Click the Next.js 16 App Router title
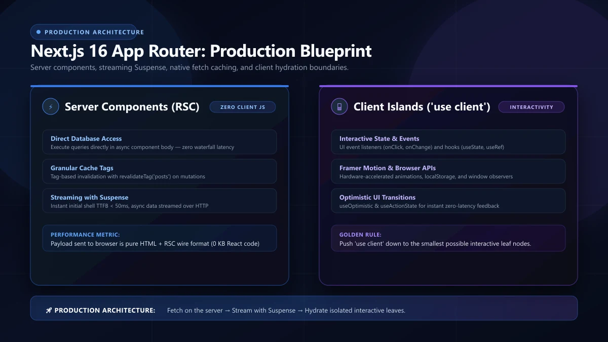Screen dimensions: 608x342 point(201,51)
